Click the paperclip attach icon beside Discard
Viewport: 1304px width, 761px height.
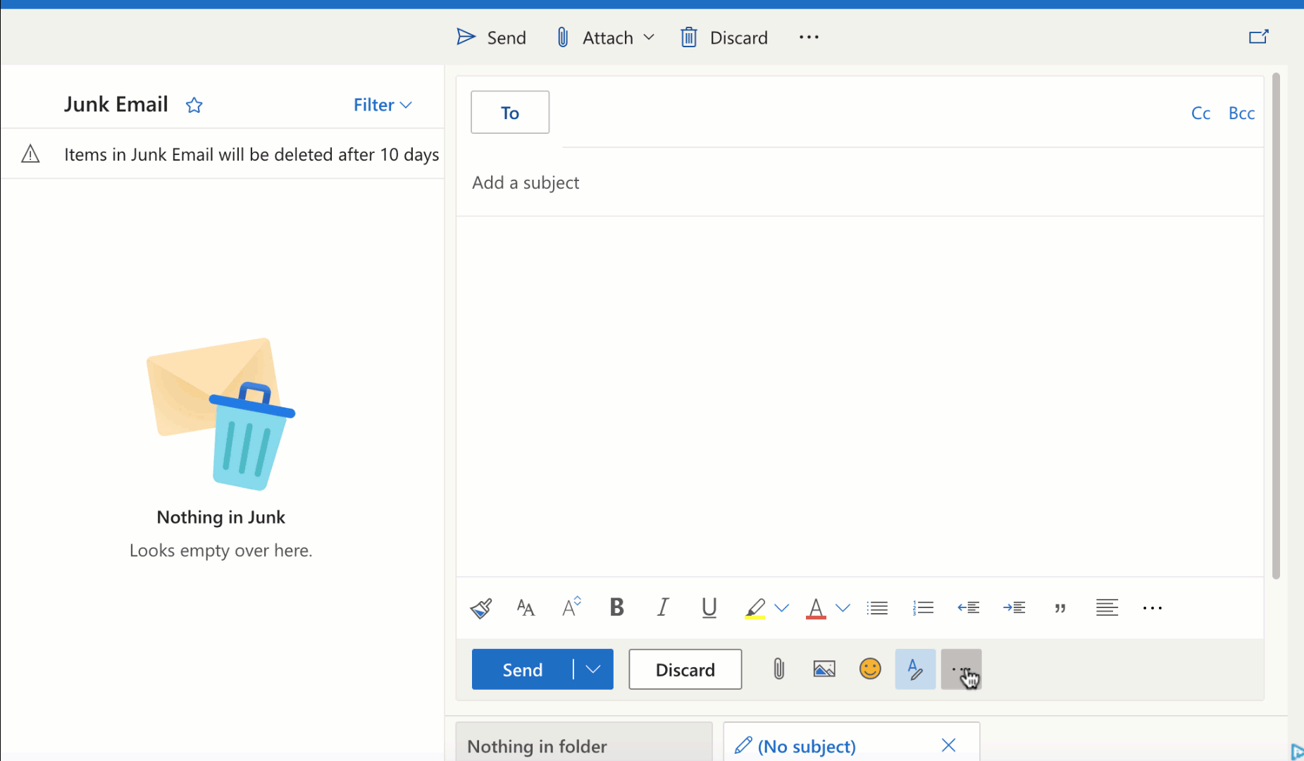pyautogui.click(x=778, y=669)
